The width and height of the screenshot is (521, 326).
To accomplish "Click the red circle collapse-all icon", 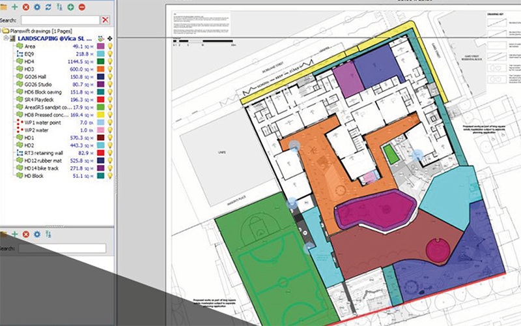I will pos(81,6).
